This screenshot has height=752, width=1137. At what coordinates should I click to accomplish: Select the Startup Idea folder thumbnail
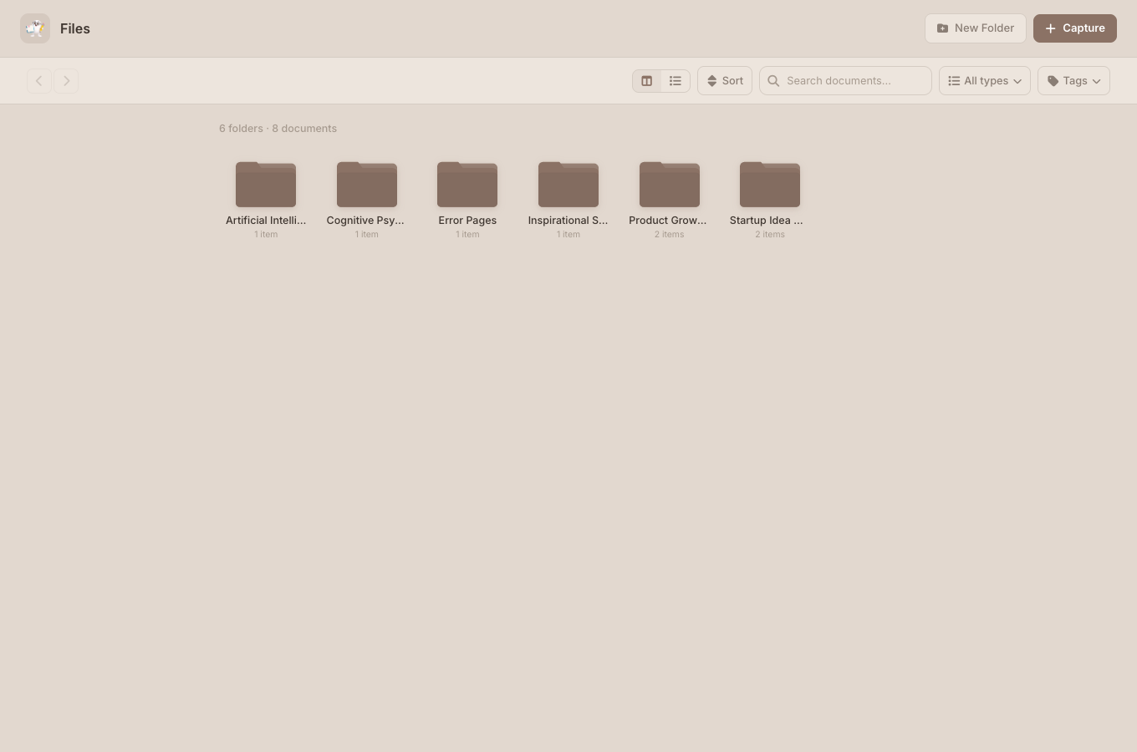769,184
